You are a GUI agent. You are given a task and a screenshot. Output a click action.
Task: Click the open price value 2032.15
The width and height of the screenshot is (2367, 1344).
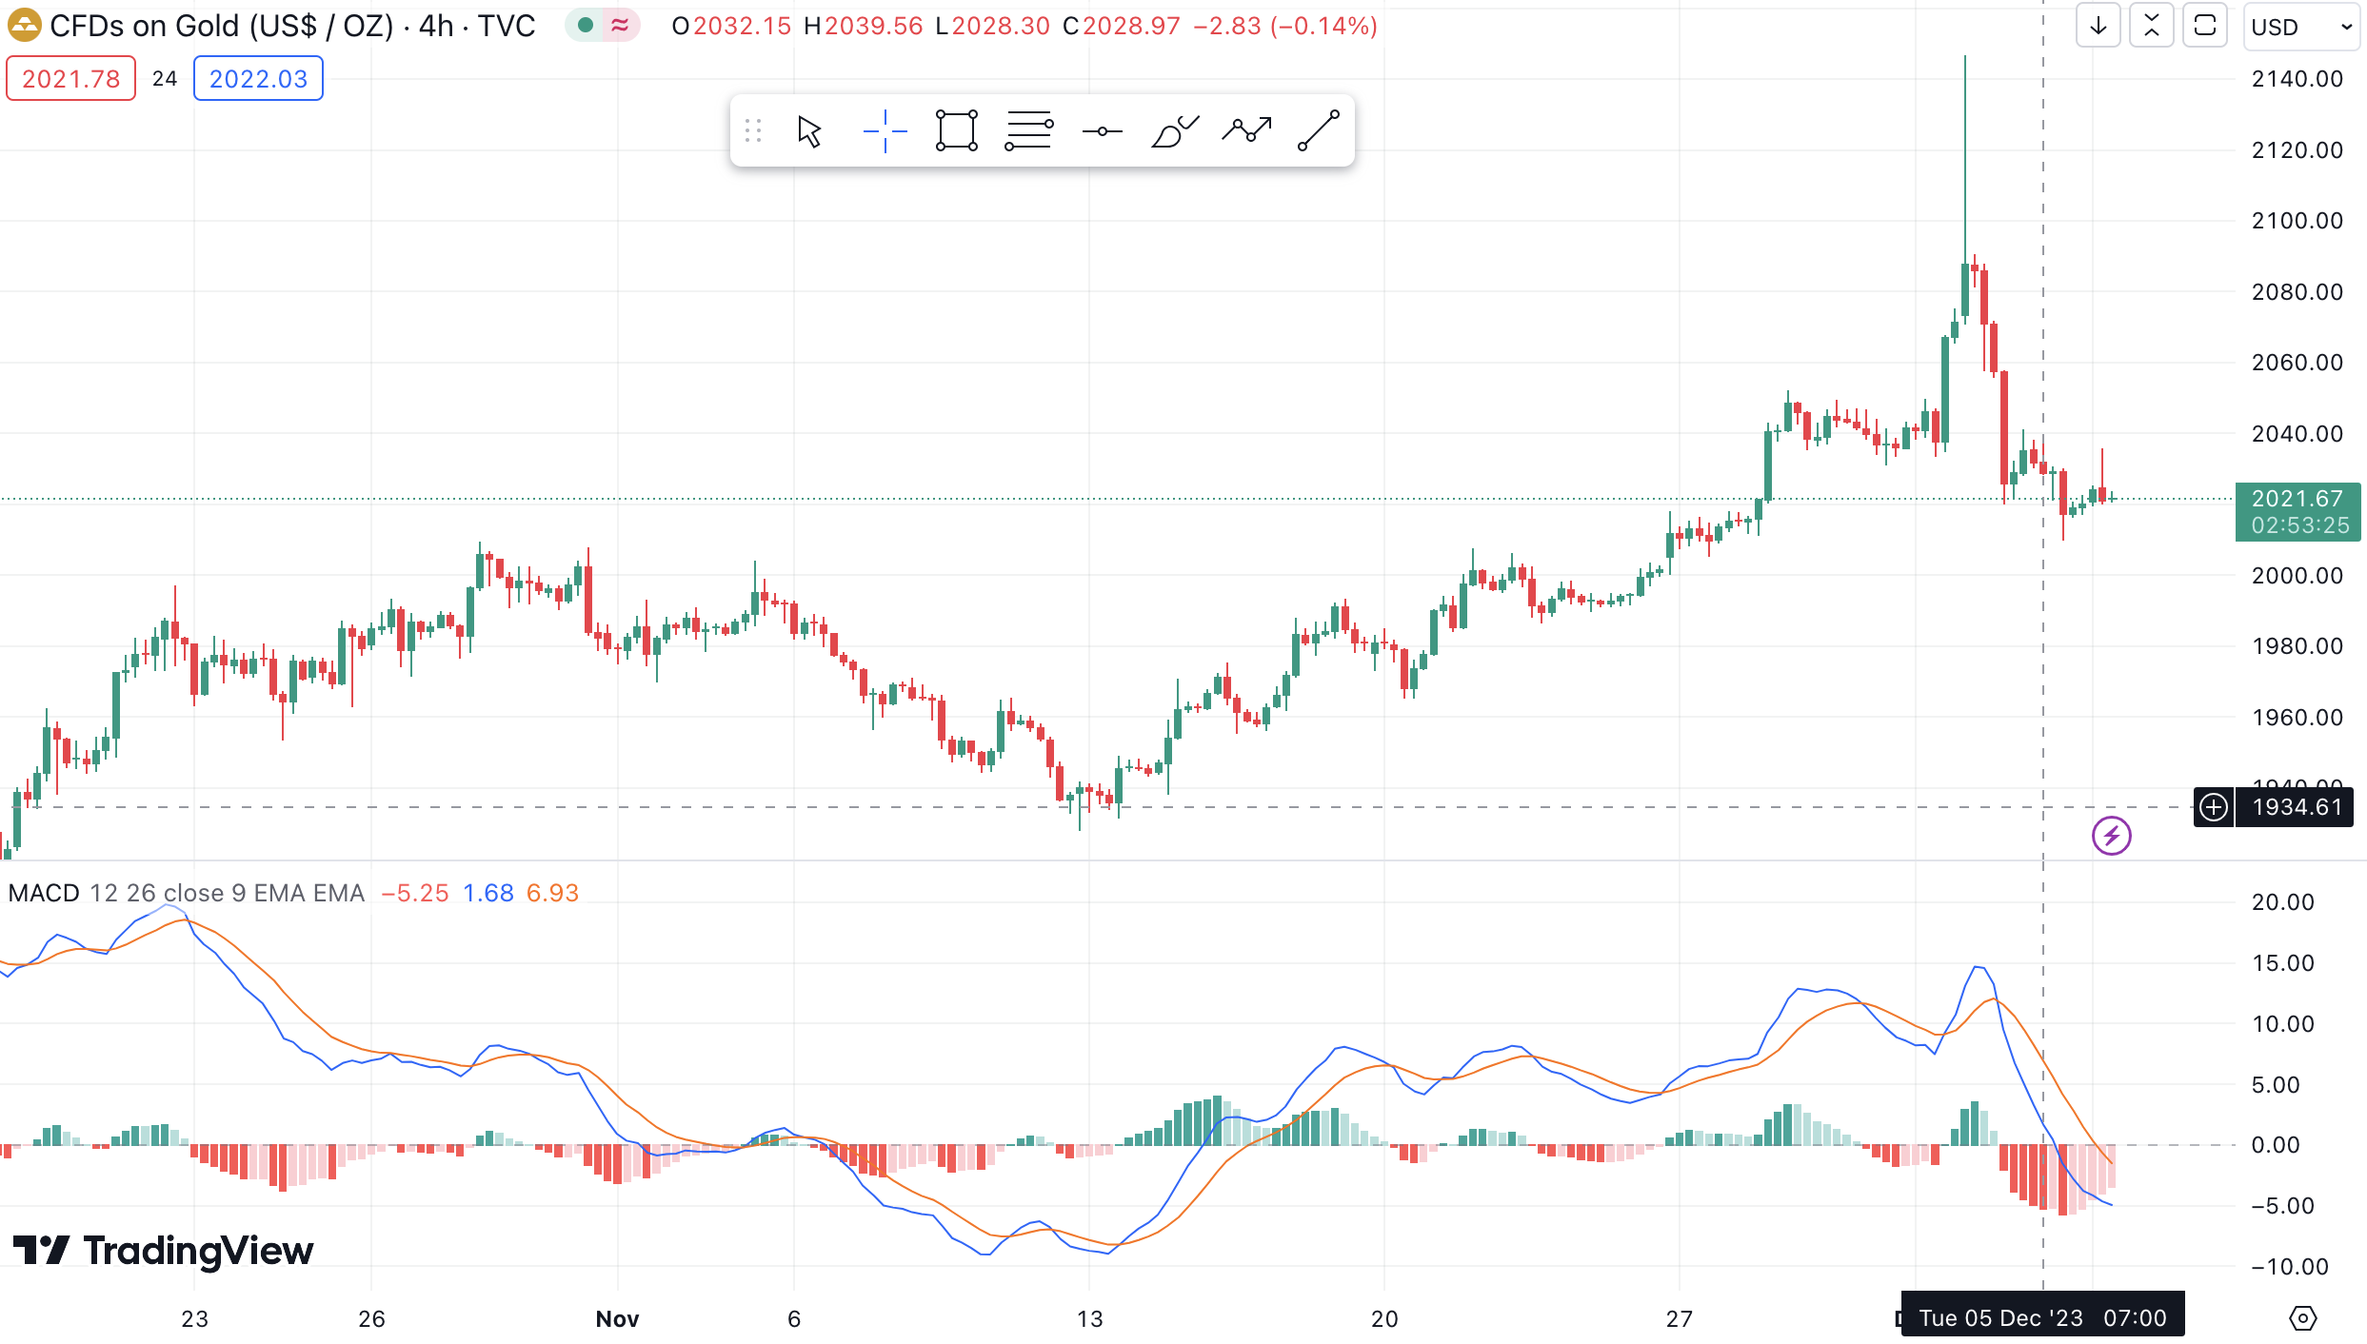click(742, 26)
